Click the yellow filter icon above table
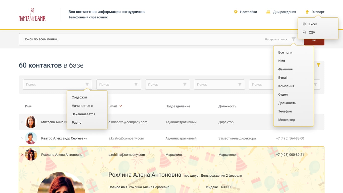Image resolution: width=343 pixels, height=193 pixels. 318,65
